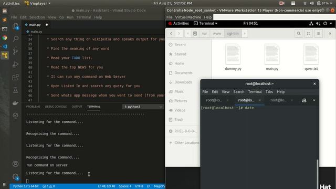The height and width of the screenshot is (189, 336).
Task: Open the python3 terminal selector dropdown
Action: coord(143,107)
